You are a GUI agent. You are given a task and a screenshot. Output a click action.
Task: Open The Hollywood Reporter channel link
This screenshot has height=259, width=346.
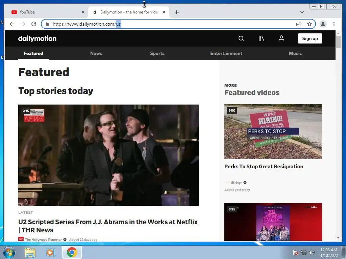pyautogui.click(x=43, y=239)
